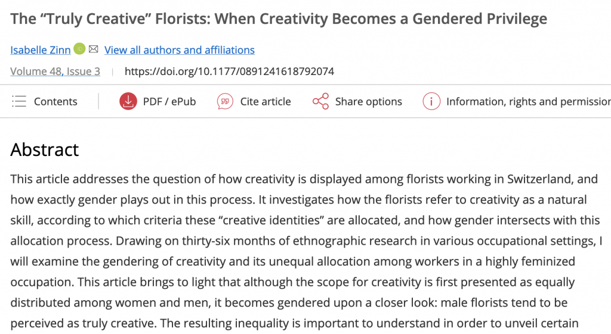The width and height of the screenshot is (611, 334).
Task: Click the circled information icon
Action: pos(431,101)
